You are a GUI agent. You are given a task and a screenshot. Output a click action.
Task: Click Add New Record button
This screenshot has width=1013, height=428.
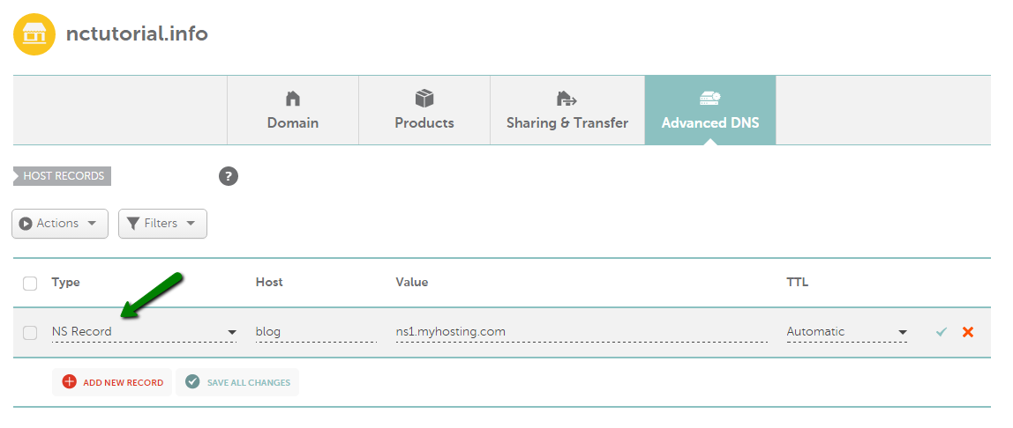(112, 382)
